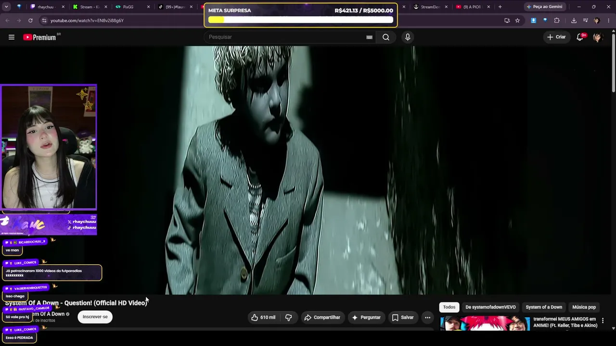The width and height of the screenshot is (616, 346).
Task: Click the YouTube search magnifier button
Action: coord(386,37)
